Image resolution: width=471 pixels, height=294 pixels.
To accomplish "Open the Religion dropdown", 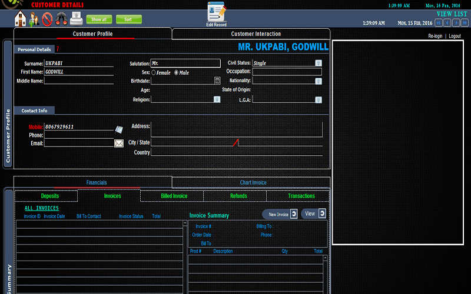I will [x=217, y=99].
